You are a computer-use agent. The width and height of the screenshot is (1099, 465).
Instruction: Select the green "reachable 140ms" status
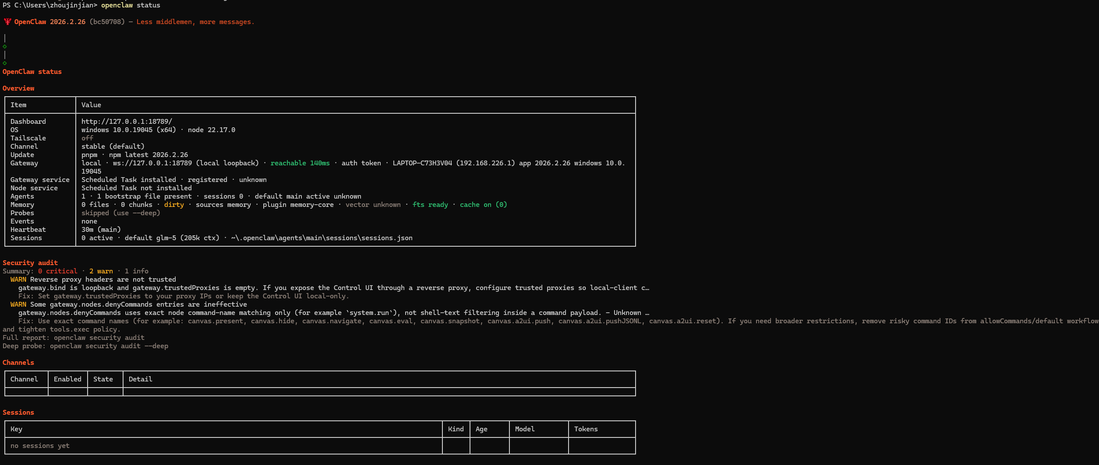[300, 163]
